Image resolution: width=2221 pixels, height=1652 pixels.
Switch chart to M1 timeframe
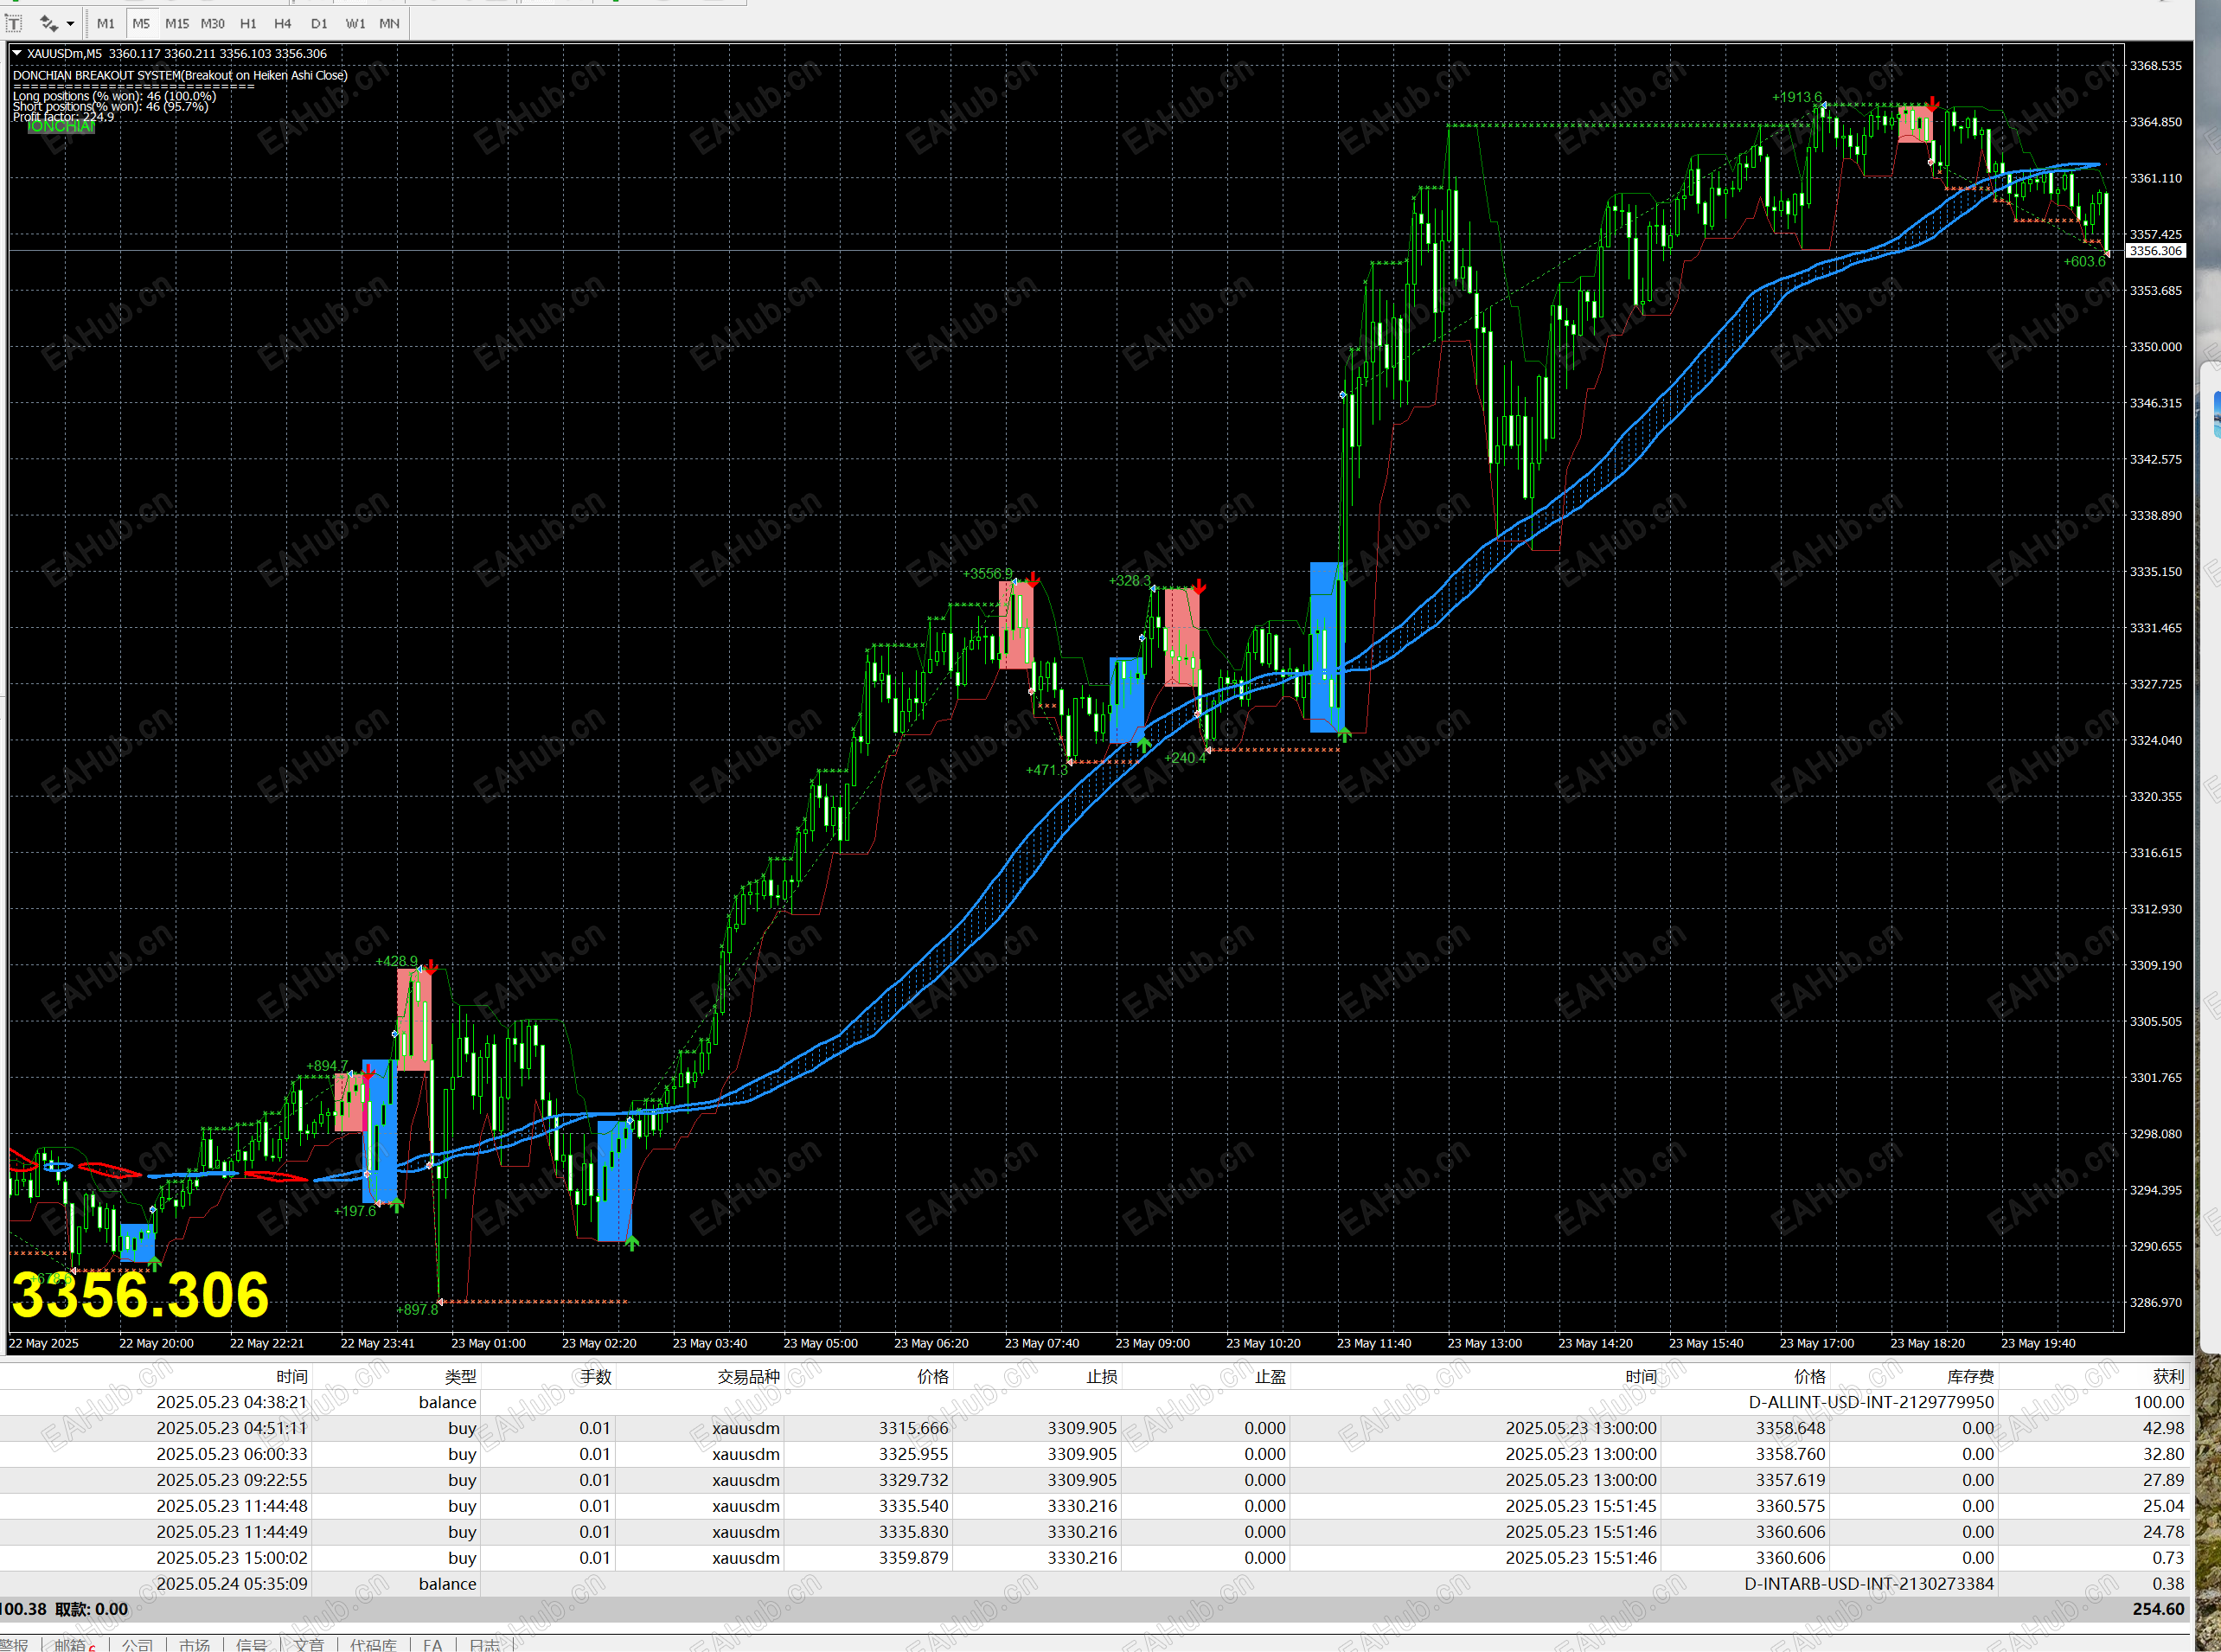[105, 23]
